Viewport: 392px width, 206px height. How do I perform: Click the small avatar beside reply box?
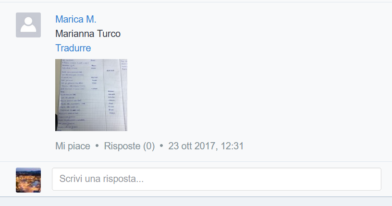[x=28, y=180]
